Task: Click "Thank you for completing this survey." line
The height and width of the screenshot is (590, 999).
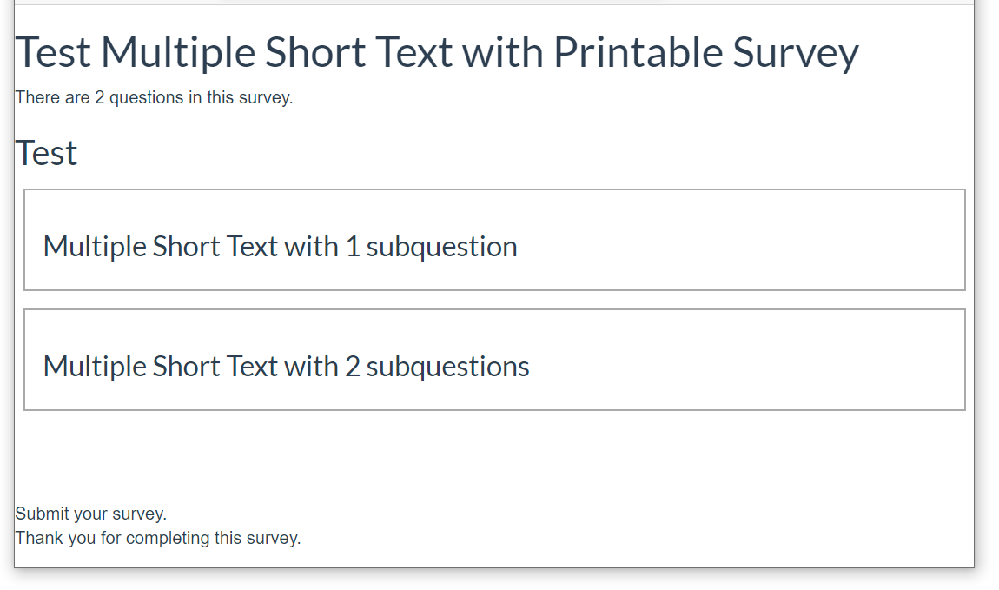Action: coord(158,538)
